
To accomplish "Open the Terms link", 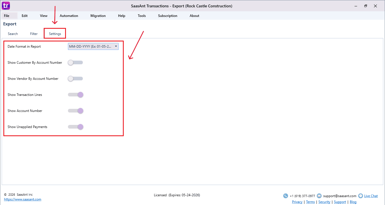I will tap(310, 202).
